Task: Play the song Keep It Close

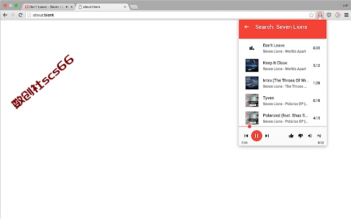Action: point(283,66)
